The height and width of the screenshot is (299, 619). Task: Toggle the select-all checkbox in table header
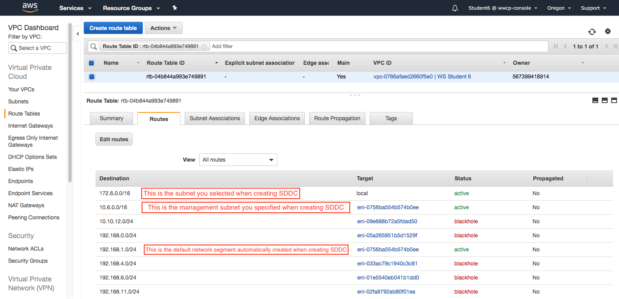coord(92,63)
